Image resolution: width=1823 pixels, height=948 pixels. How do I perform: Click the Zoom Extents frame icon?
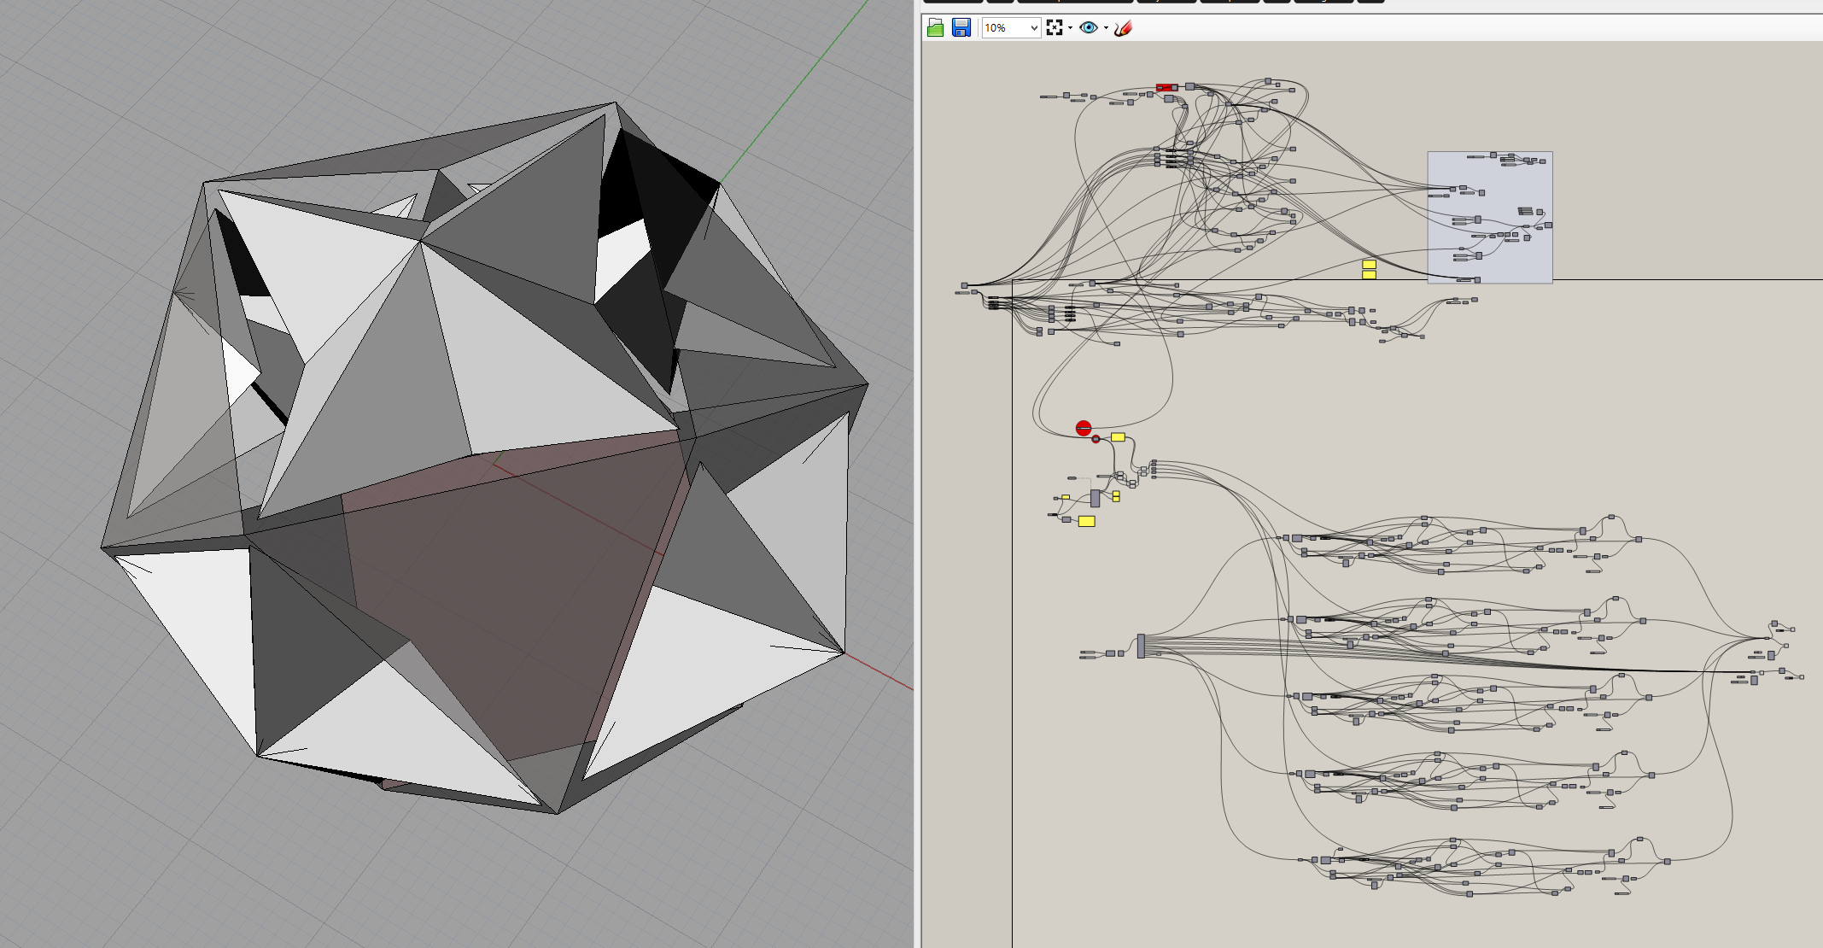1055,28
